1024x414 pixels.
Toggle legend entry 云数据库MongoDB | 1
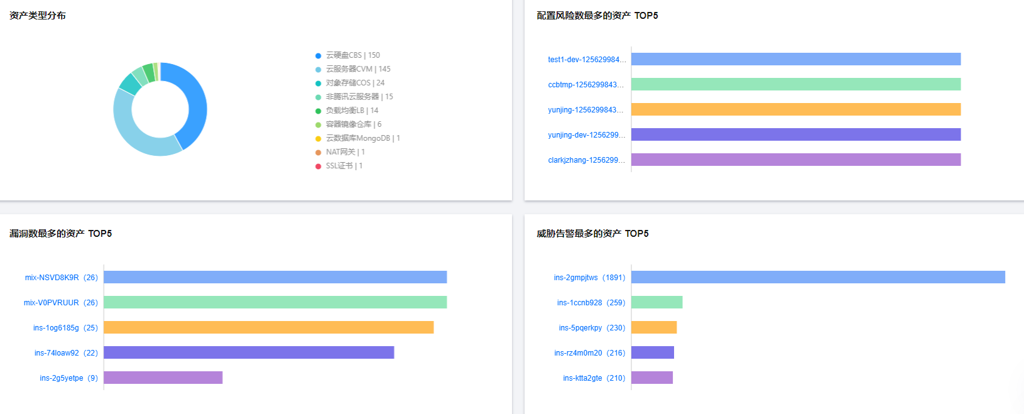point(357,138)
